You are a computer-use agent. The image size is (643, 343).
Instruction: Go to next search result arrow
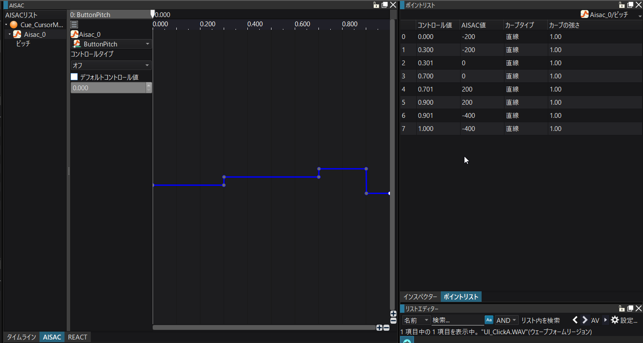click(x=585, y=320)
